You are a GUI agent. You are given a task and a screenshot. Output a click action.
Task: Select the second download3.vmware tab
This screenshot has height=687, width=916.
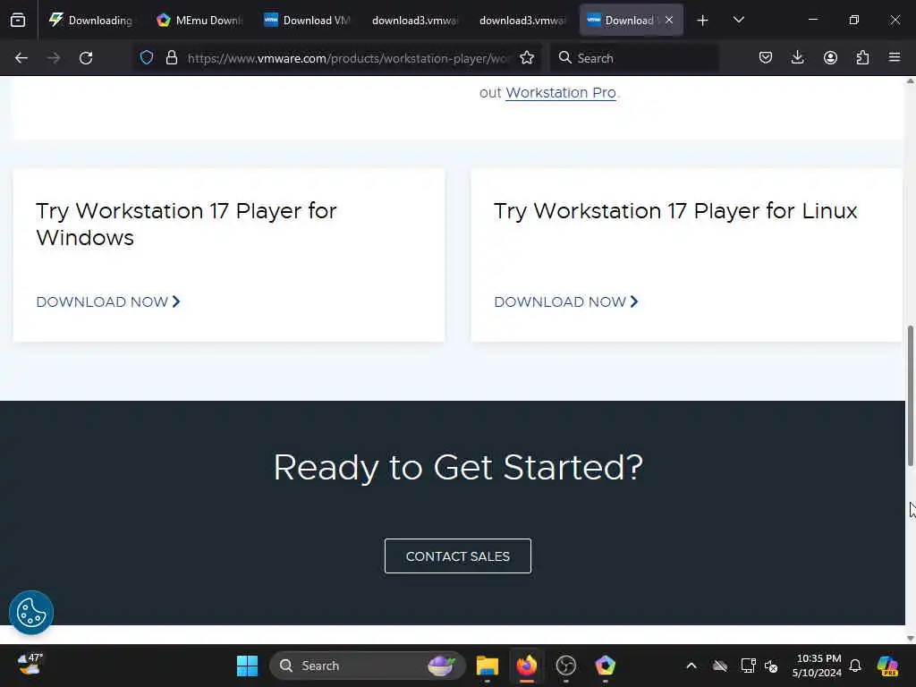(x=522, y=20)
